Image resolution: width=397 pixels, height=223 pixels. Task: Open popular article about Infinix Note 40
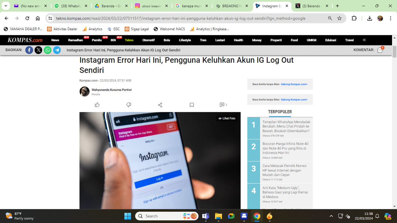point(286,148)
